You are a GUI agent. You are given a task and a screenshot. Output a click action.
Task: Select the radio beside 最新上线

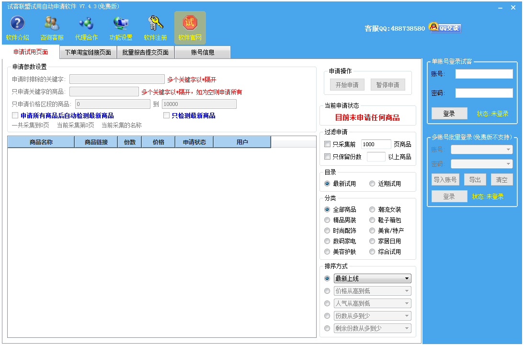coord(327,278)
